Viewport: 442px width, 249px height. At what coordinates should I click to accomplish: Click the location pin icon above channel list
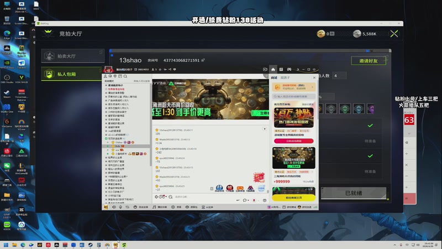point(115,76)
